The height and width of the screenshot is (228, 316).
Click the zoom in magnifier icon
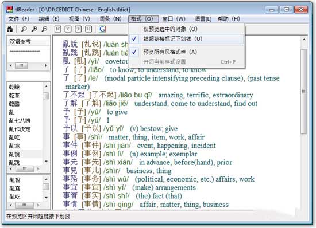[34, 29]
